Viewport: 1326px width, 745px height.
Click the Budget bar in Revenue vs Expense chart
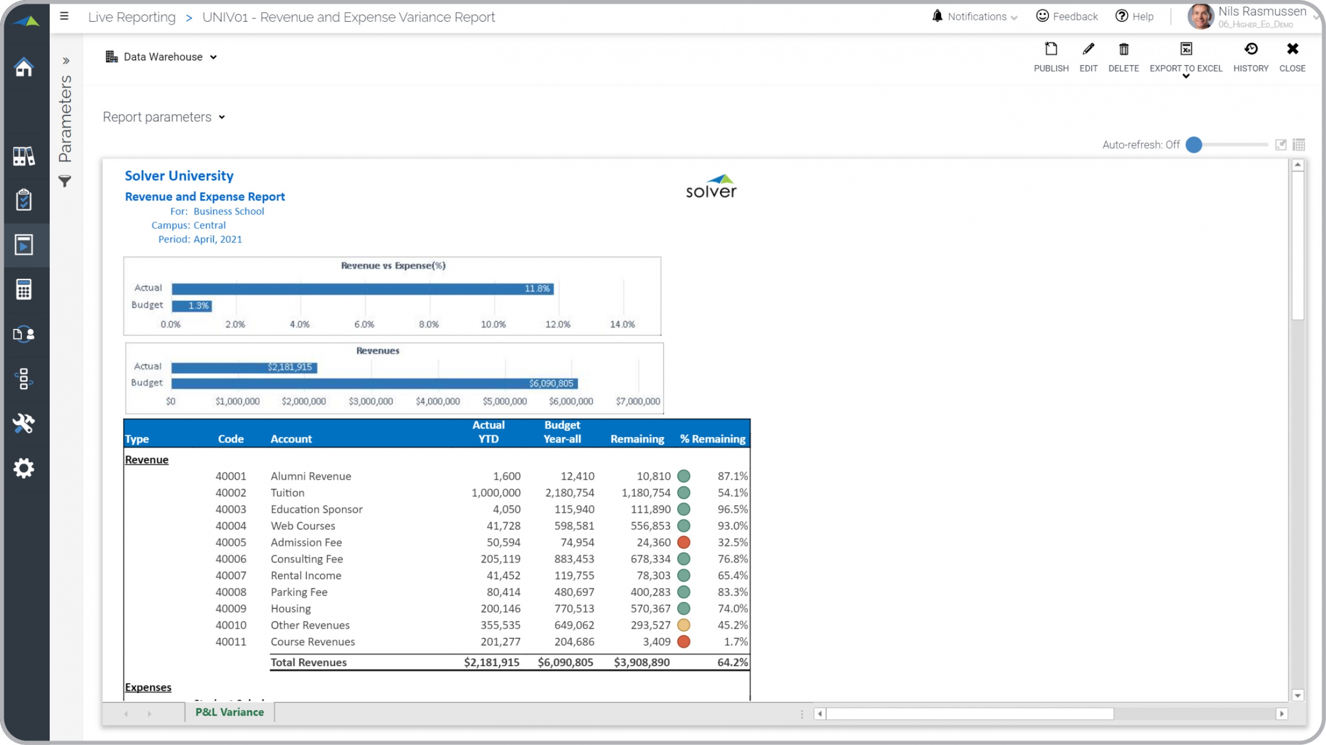click(x=192, y=306)
